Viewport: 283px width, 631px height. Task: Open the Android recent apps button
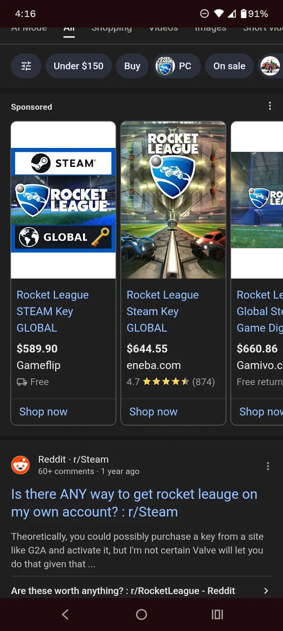217,614
